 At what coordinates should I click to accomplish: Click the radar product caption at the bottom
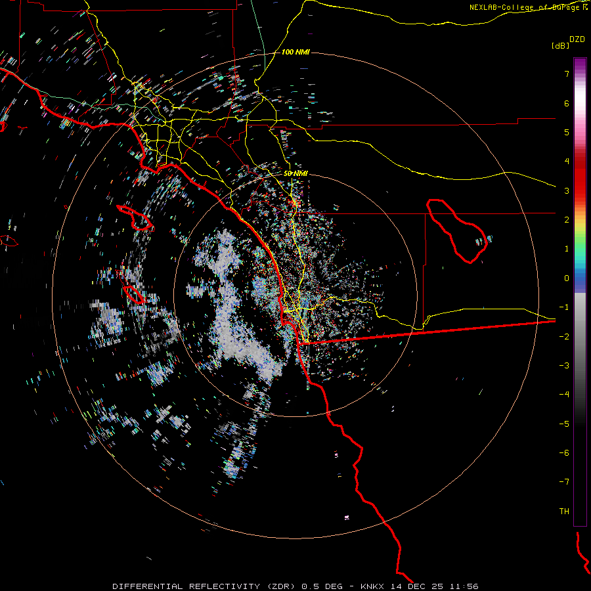pyautogui.click(x=295, y=586)
